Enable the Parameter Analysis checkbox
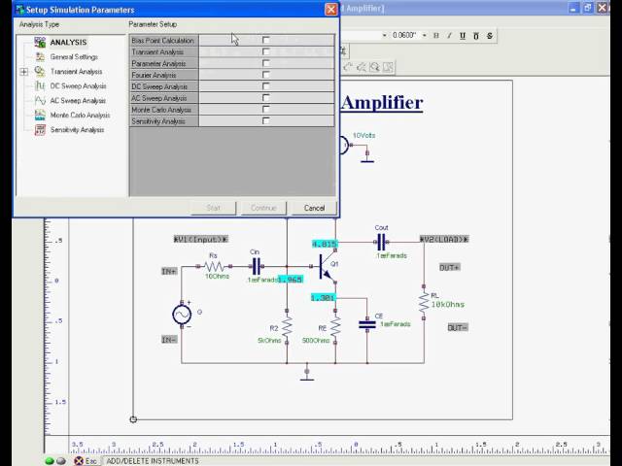The width and height of the screenshot is (622, 466). (265, 63)
